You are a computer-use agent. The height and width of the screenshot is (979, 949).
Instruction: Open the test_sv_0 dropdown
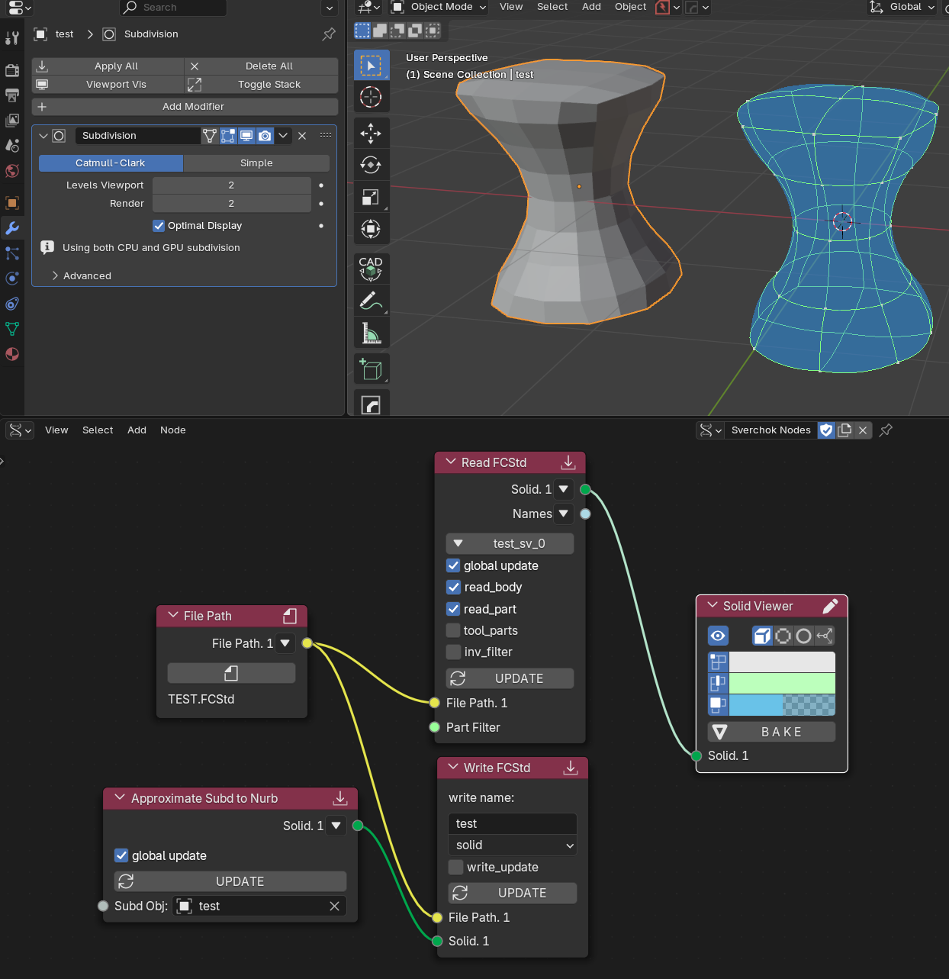510,543
